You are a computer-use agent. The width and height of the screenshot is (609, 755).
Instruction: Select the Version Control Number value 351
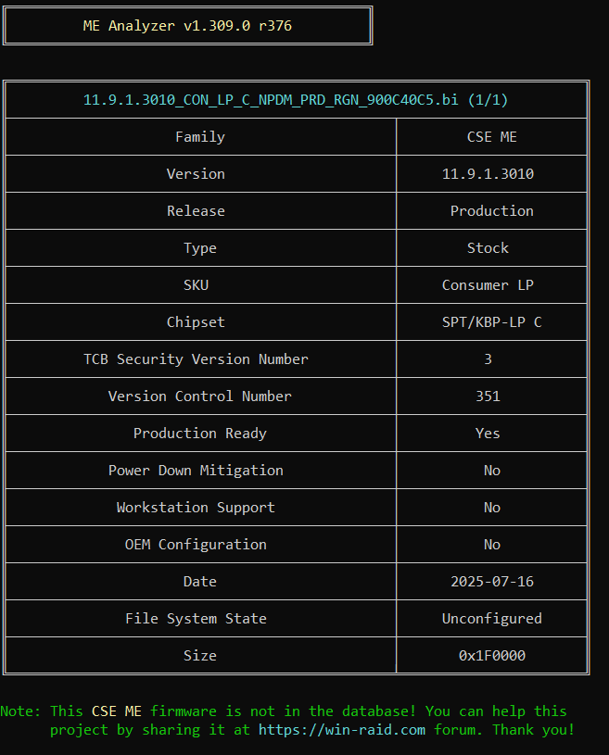(488, 396)
